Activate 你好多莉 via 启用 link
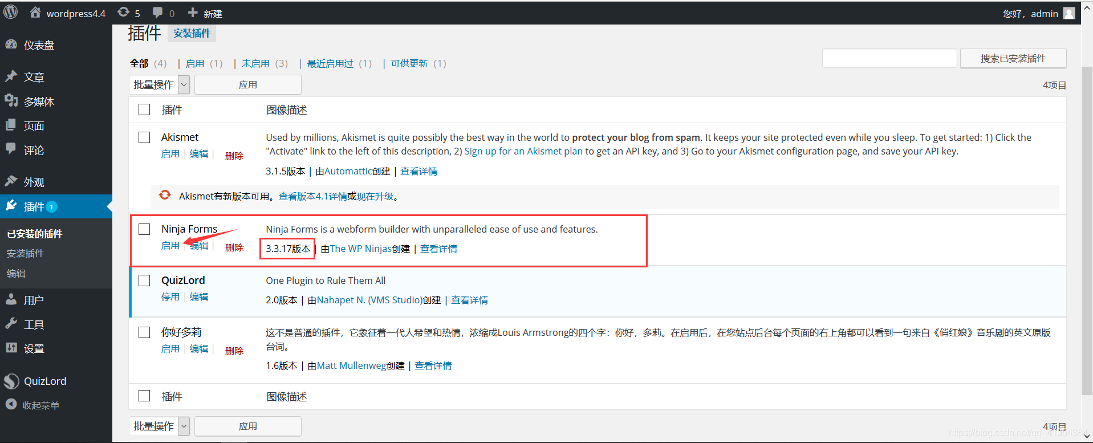 (170, 349)
